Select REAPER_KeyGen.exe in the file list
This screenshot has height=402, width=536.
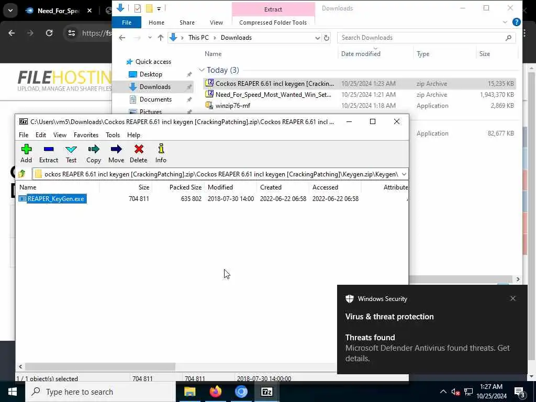(x=52, y=198)
